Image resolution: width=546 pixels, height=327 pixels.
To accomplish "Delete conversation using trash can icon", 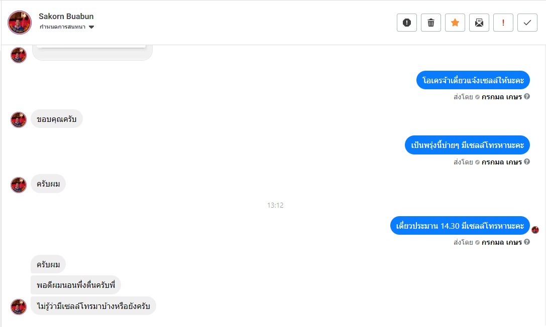I will 431,23.
